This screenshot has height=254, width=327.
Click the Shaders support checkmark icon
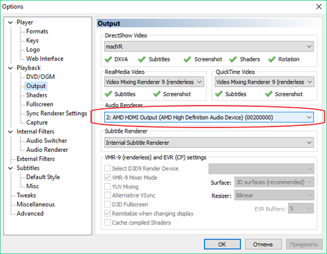tap(233, 59)
